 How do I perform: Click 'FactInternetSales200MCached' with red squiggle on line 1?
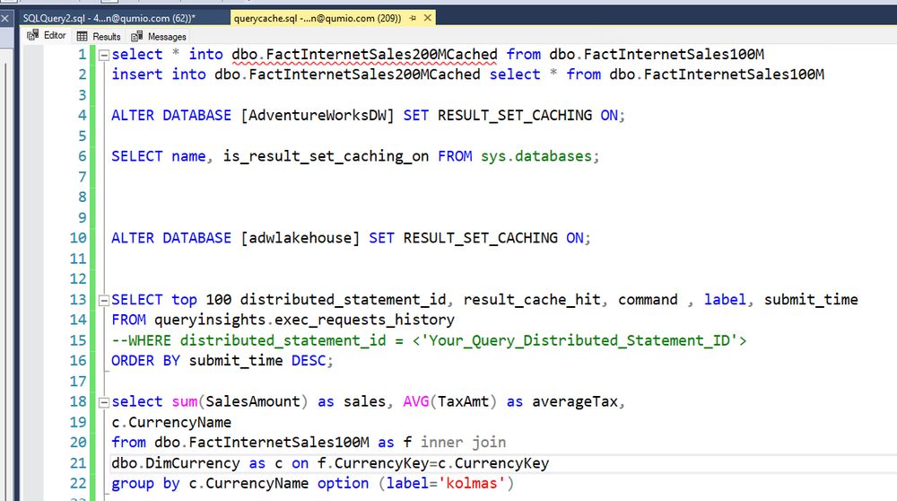click(381, 55)
